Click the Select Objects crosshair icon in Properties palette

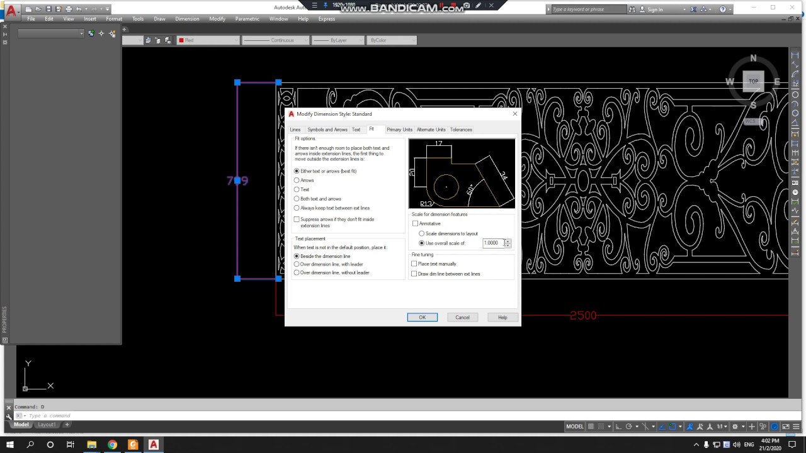click(101, 33)
